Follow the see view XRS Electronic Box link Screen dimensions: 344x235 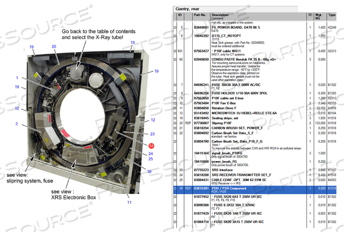pyautogui.click(x=73, y=195)
